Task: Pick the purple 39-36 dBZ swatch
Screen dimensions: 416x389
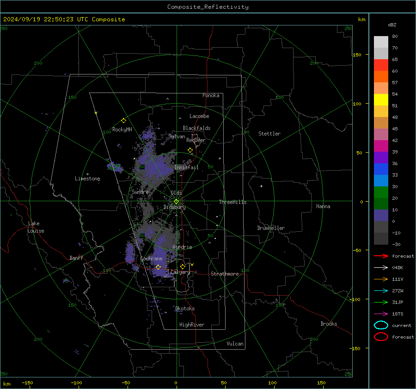Action: tap(381, 157)
